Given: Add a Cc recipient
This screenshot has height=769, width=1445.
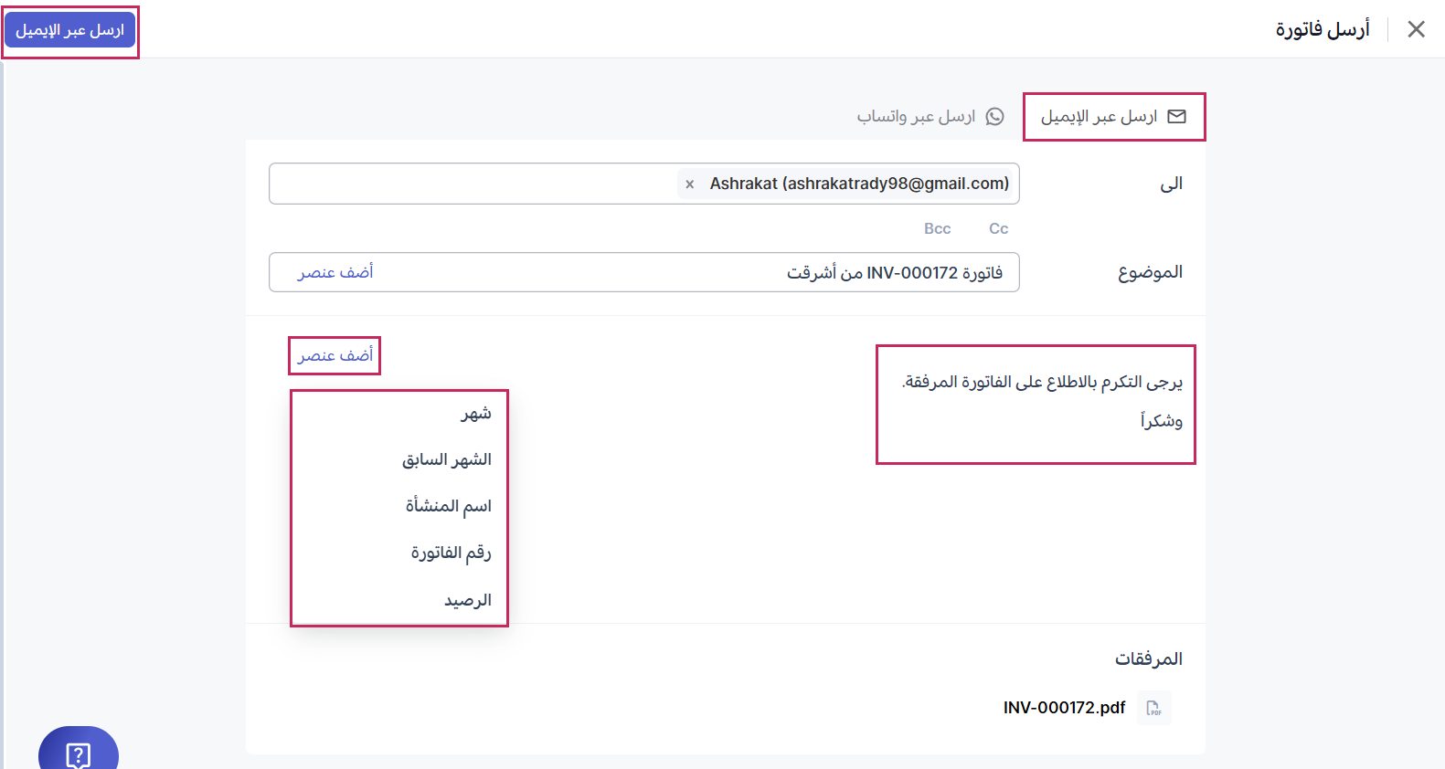Looking at the screenshot, I should [x=998, y=228].
